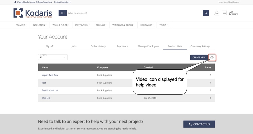Switch to the Payments tab
This screenshot has height=134, width=253.
tap(122, 46)
